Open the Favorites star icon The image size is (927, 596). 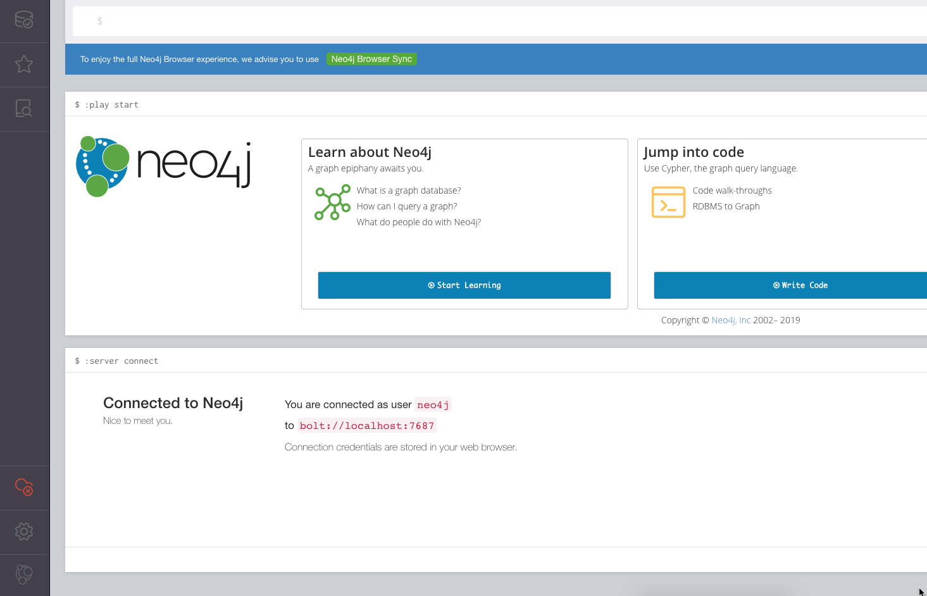click(24, 64)
